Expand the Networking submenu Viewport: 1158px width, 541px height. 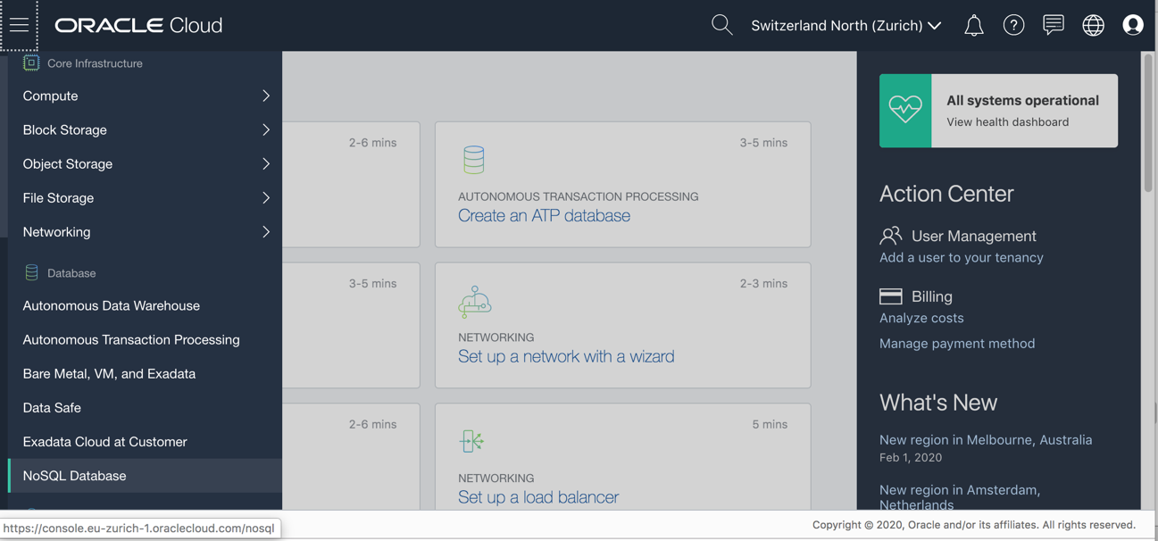[146, 232]
